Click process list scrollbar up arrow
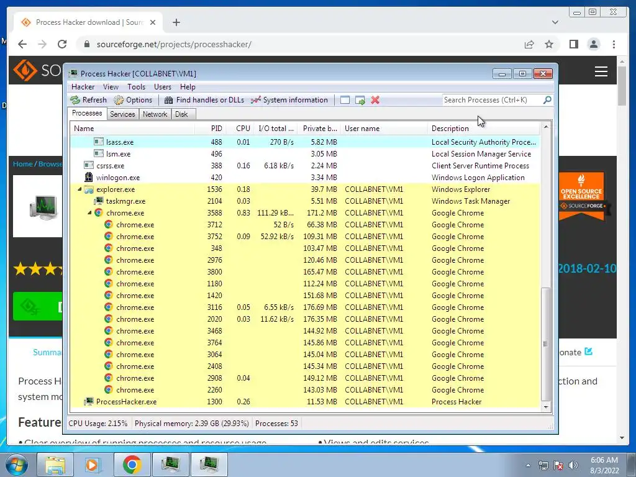This screenshot has height=477, width=636. (546, 127)
